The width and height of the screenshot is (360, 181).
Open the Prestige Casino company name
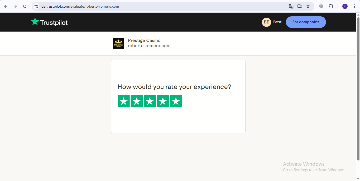click(144, 40)
